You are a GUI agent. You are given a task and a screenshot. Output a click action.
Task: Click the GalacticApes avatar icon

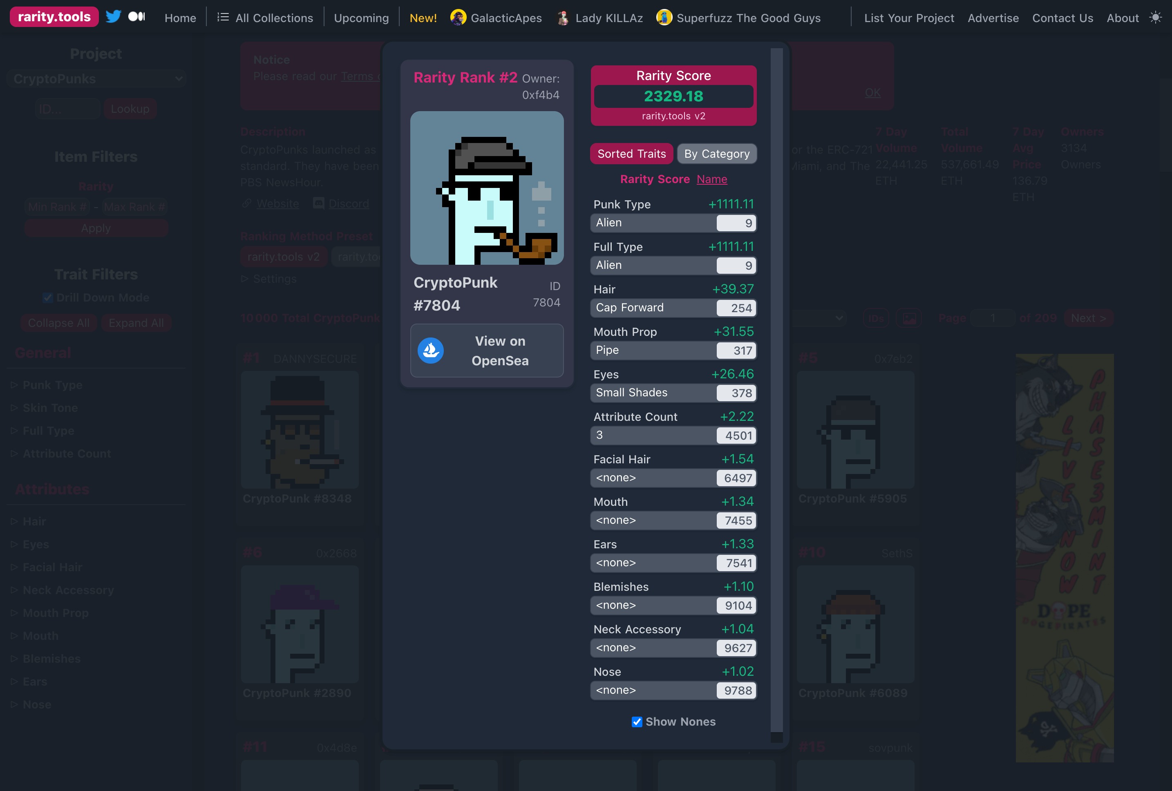click(458, 18)
